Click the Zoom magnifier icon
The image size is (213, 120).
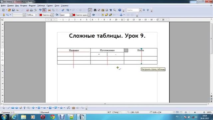[x=114, y=10]
